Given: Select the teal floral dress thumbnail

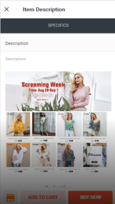Looking at the screenshot, I should 44,124.
